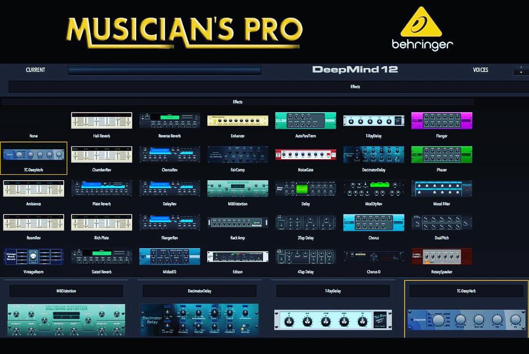This screenshot has height=354, width=529.
Task: Choose the Reverse Reverb effect
Action: pyautogui.click(x=169, y=120)
